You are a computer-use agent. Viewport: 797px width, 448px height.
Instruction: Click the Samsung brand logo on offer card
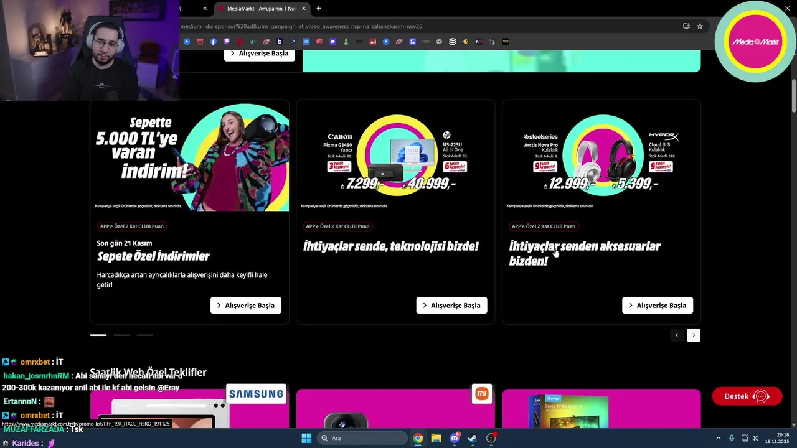point(256,394)
